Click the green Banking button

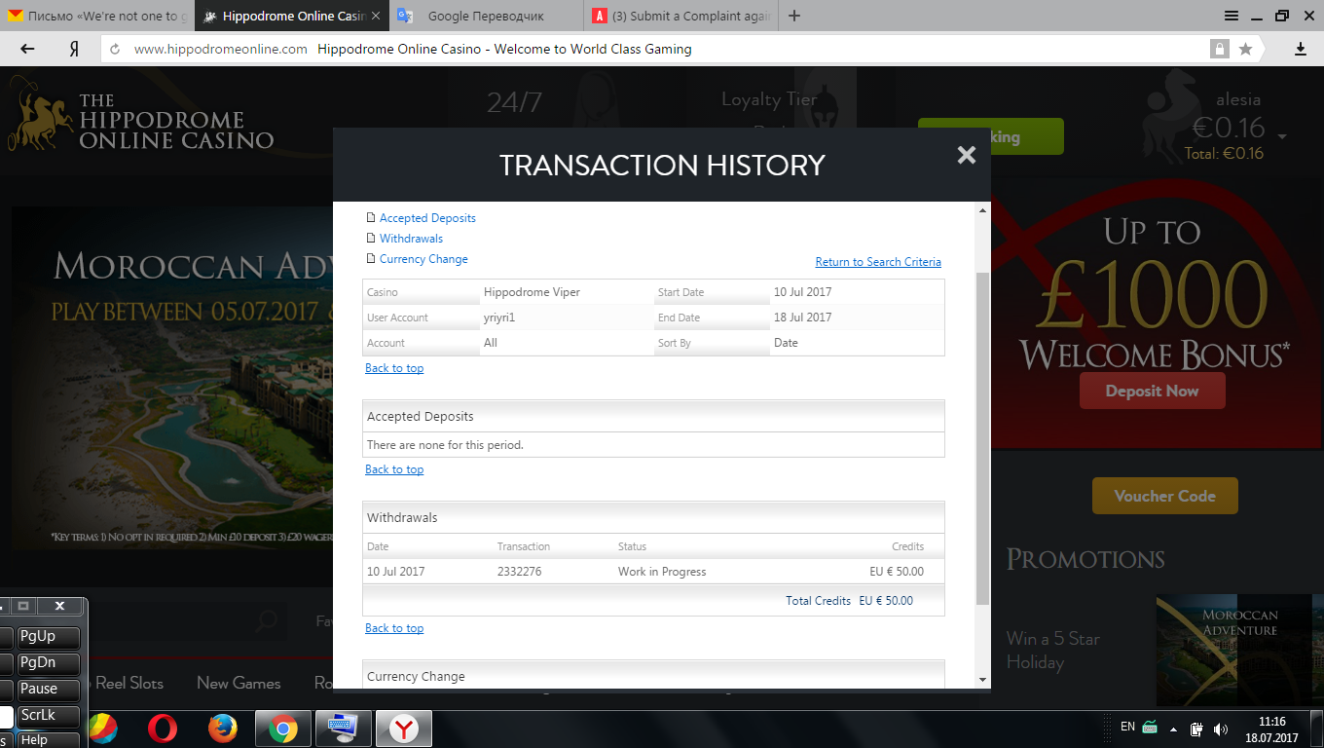991,136
